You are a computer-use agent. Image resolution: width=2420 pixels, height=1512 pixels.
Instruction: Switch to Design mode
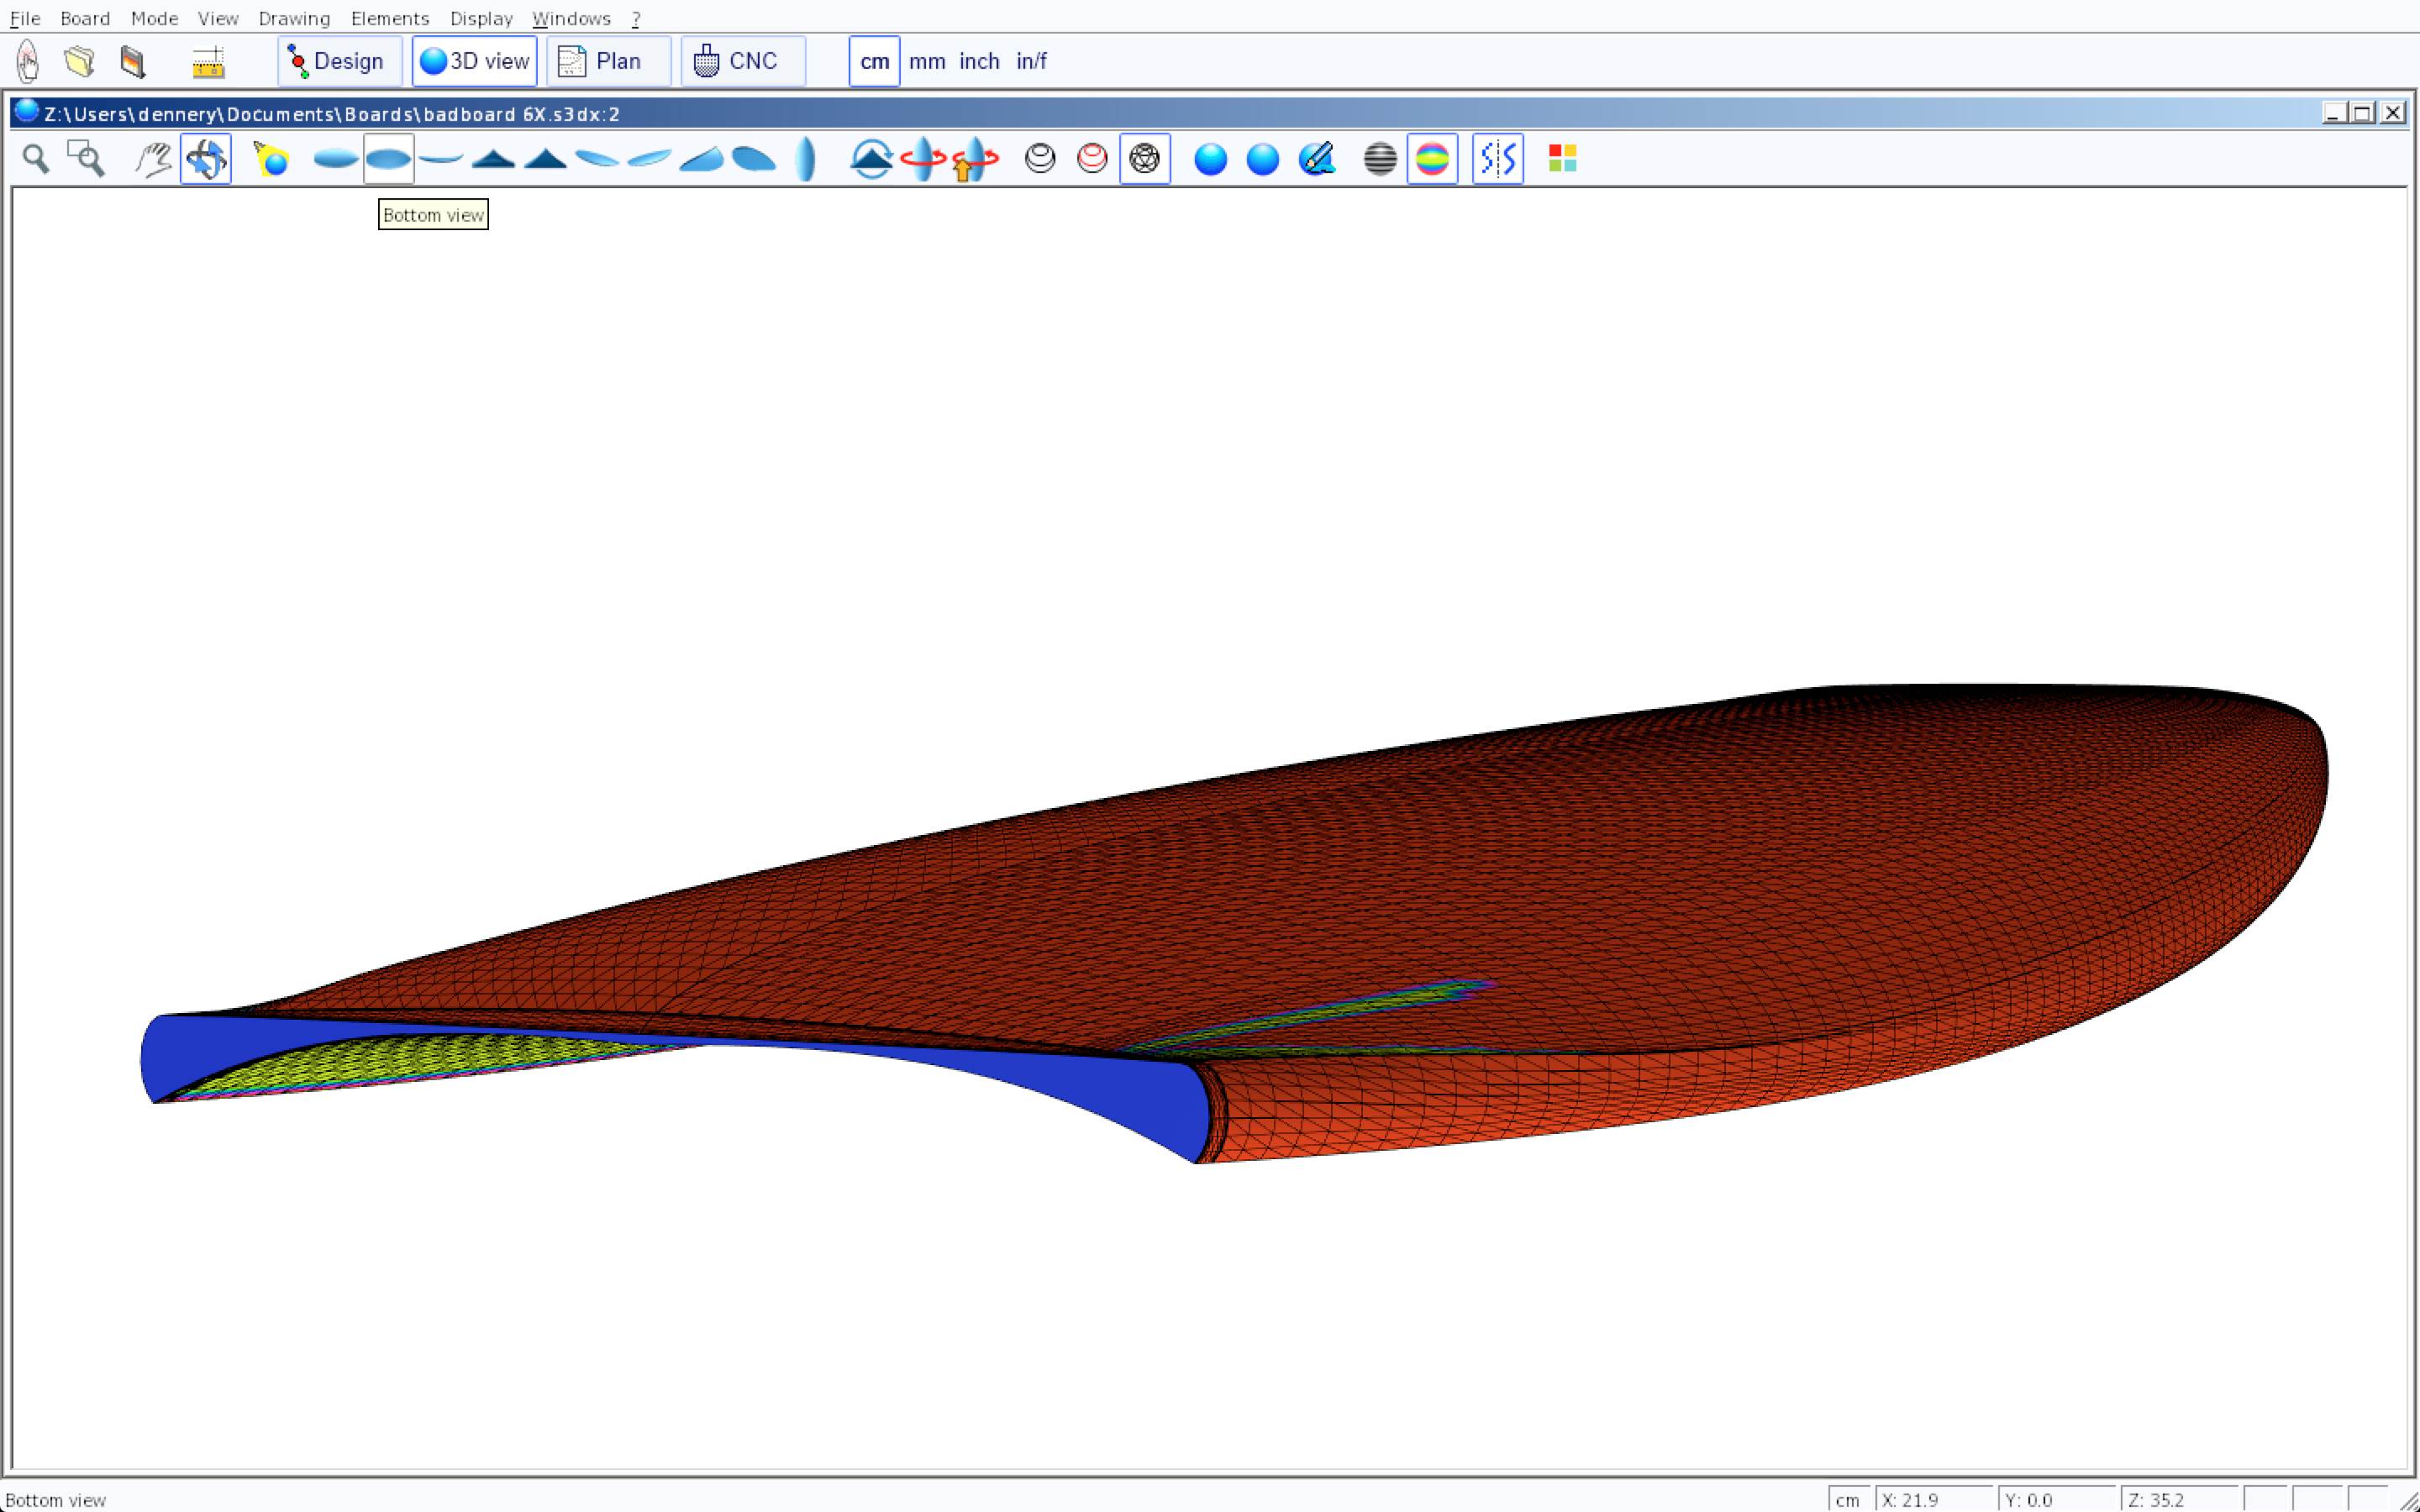(x=339, y=61)
